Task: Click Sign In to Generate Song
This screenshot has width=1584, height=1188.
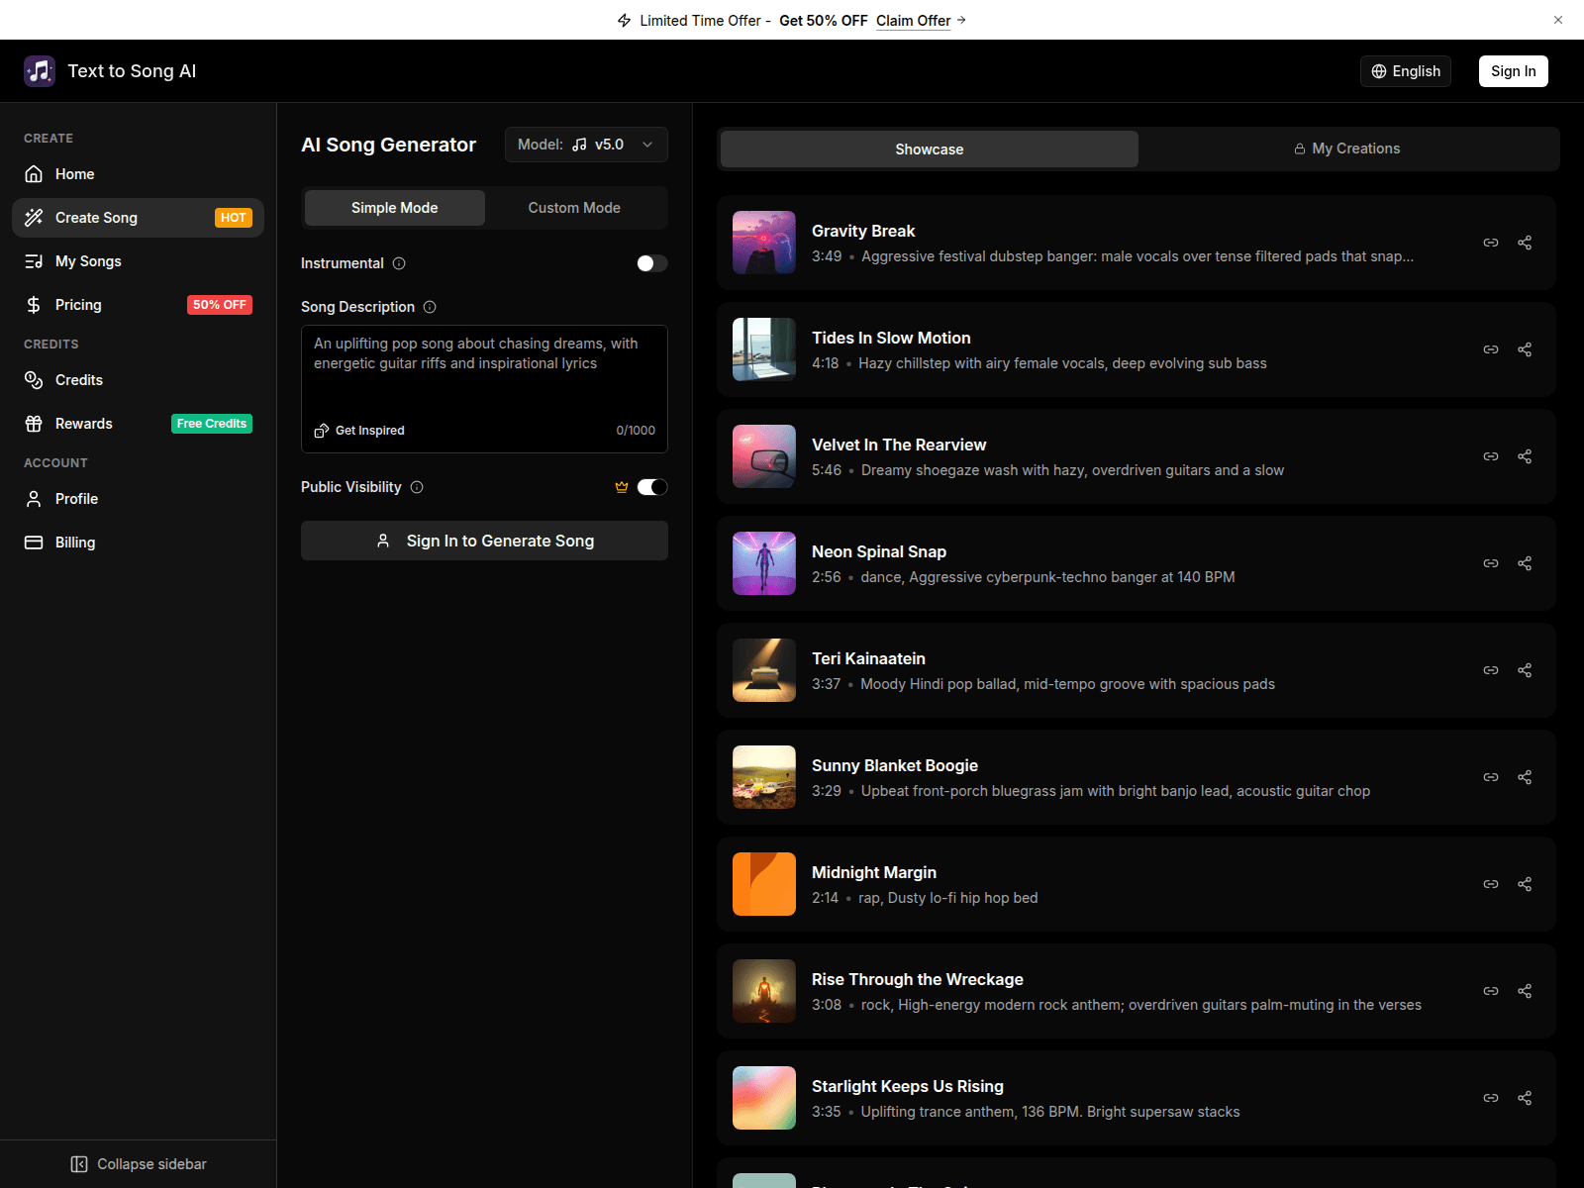Action: tap(484, 541)
